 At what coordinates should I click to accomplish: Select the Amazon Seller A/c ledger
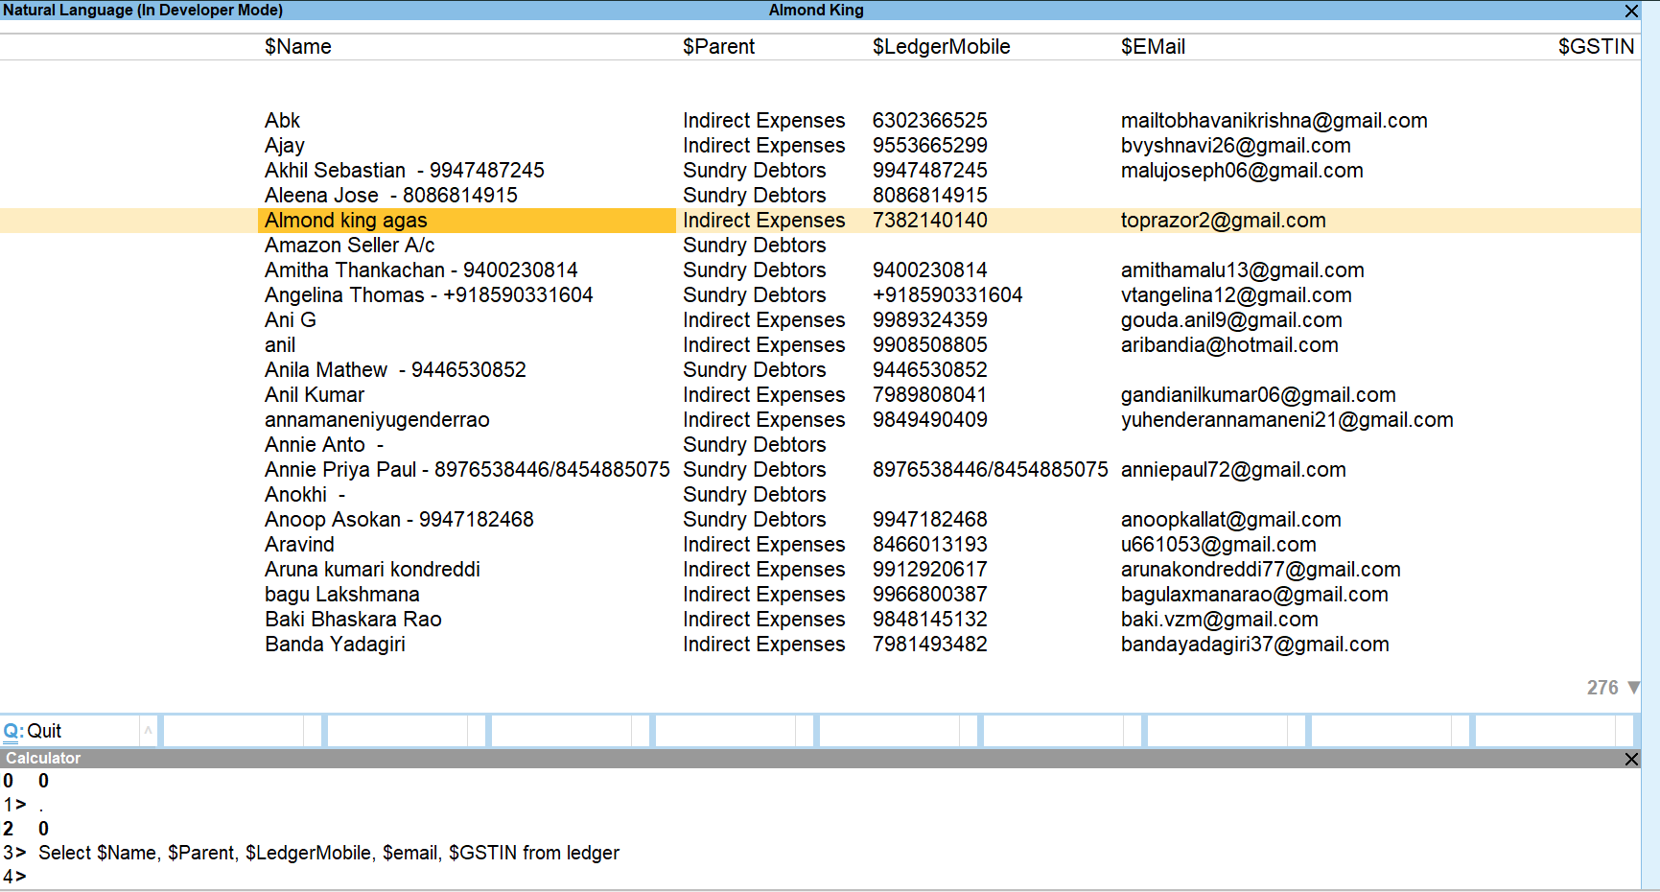pyautogui.click(x=349, y=245)
